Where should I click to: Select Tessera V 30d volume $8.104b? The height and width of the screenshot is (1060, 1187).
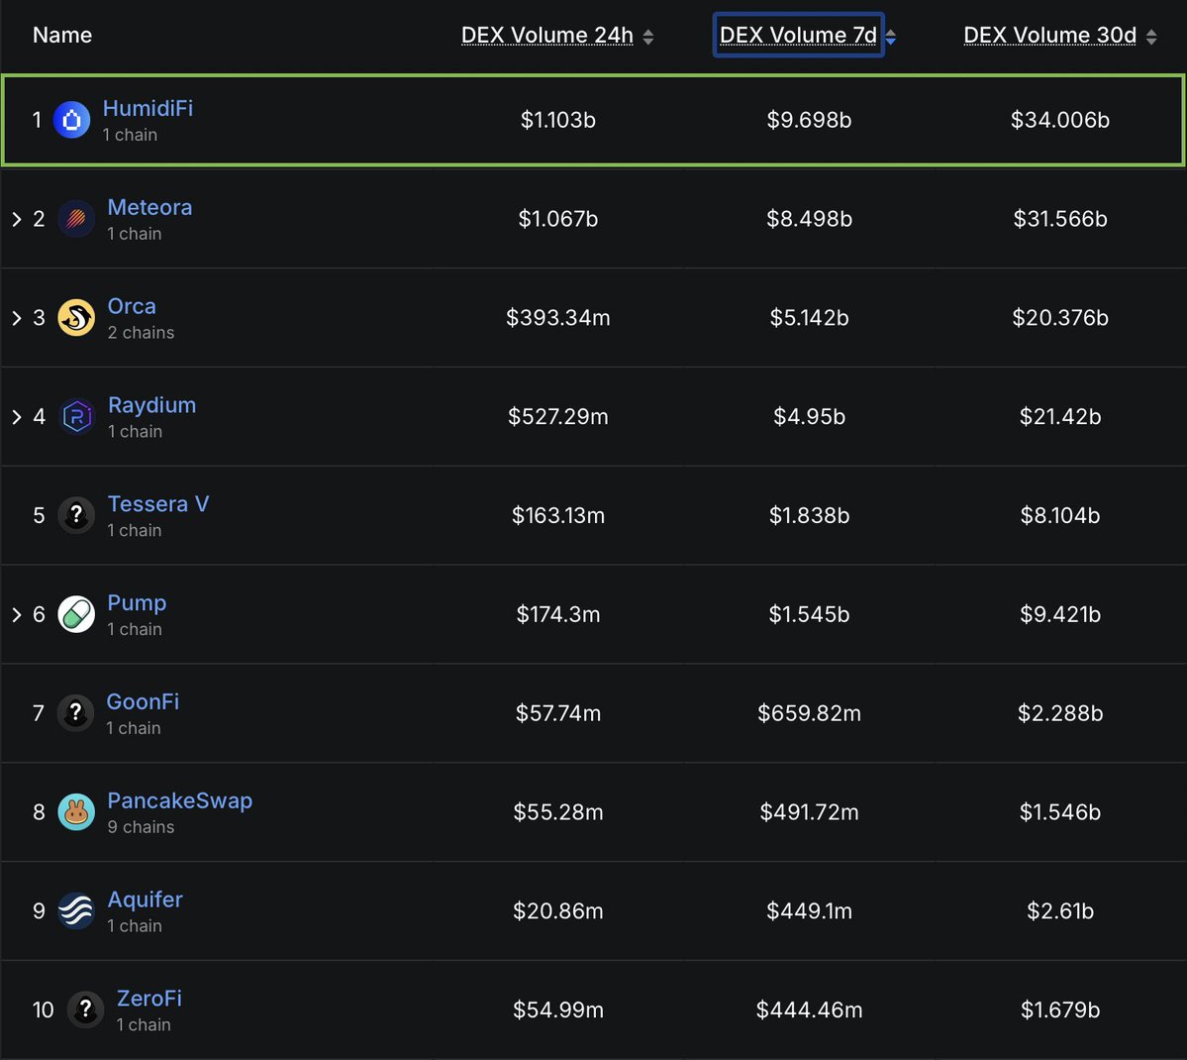[x=1060, y=515]
